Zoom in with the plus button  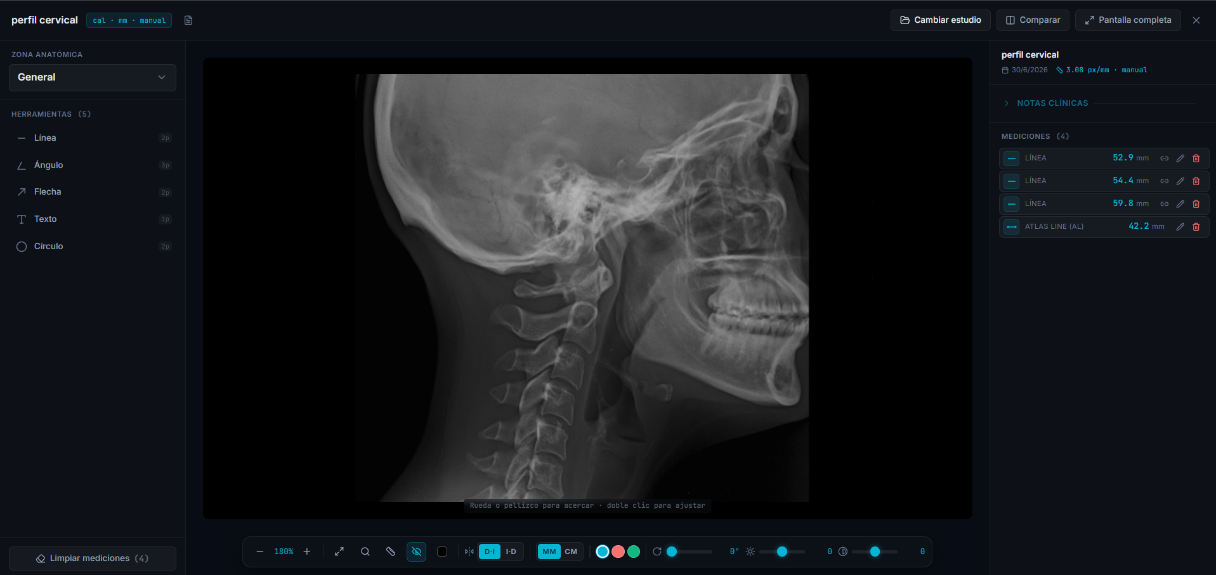tap(307, 552)
